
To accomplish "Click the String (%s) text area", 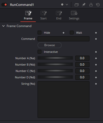I will point(63,100).
